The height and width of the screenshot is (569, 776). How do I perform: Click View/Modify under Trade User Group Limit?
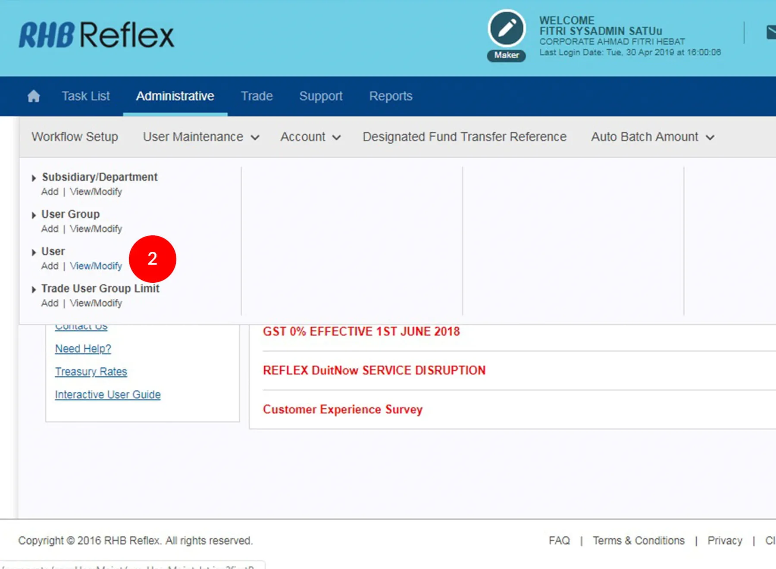[96, 303]
